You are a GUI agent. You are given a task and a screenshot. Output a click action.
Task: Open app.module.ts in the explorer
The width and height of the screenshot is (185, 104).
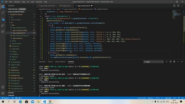click(17, 38)
